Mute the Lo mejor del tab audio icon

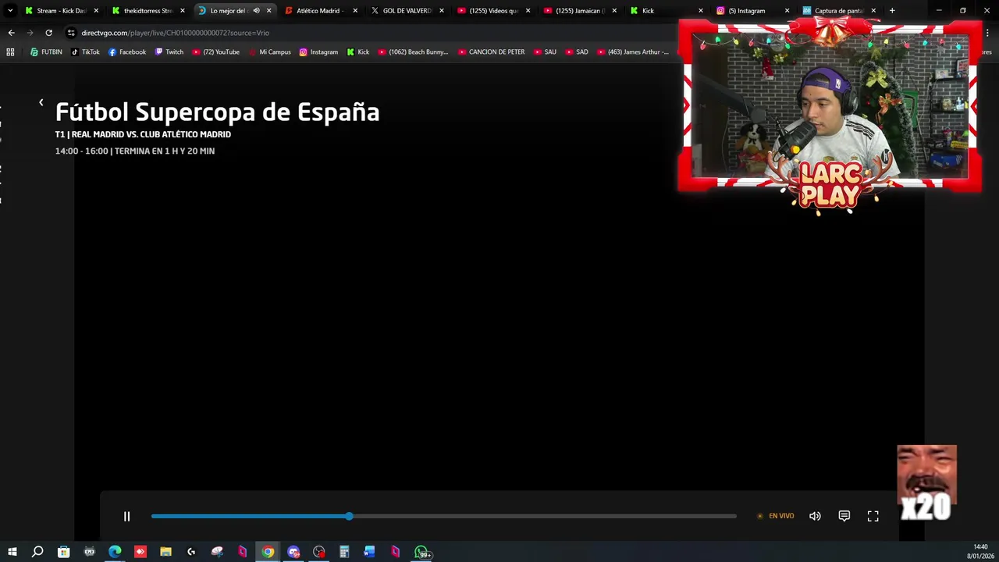[x=256, y=11]
